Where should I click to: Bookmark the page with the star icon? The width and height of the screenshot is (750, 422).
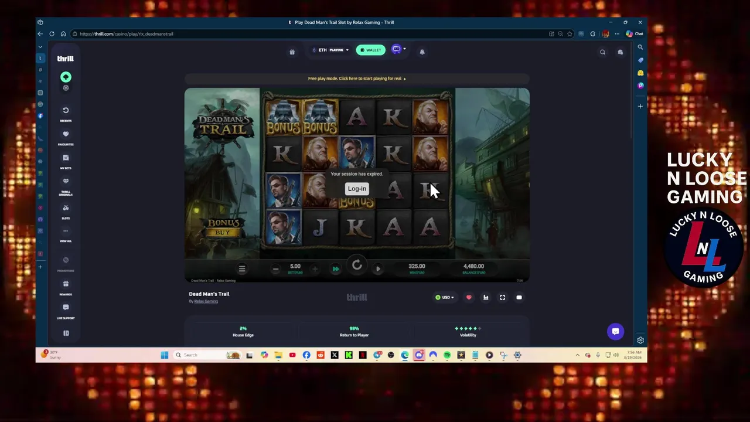570,34
